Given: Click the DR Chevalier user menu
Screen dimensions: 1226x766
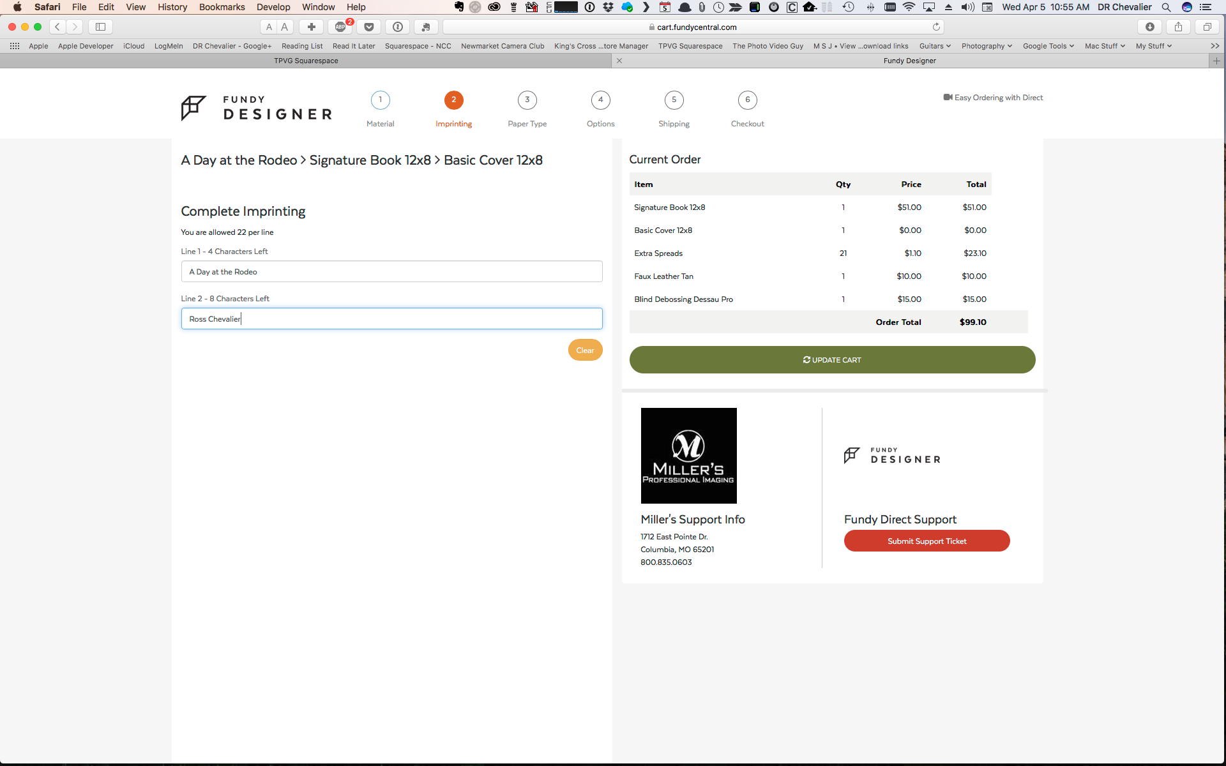Looking at the screenshot, I should pyautogui.click(x=1124, y=7).
